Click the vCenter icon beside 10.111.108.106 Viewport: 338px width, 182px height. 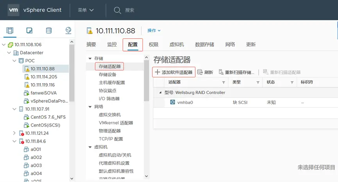[10, 45]
